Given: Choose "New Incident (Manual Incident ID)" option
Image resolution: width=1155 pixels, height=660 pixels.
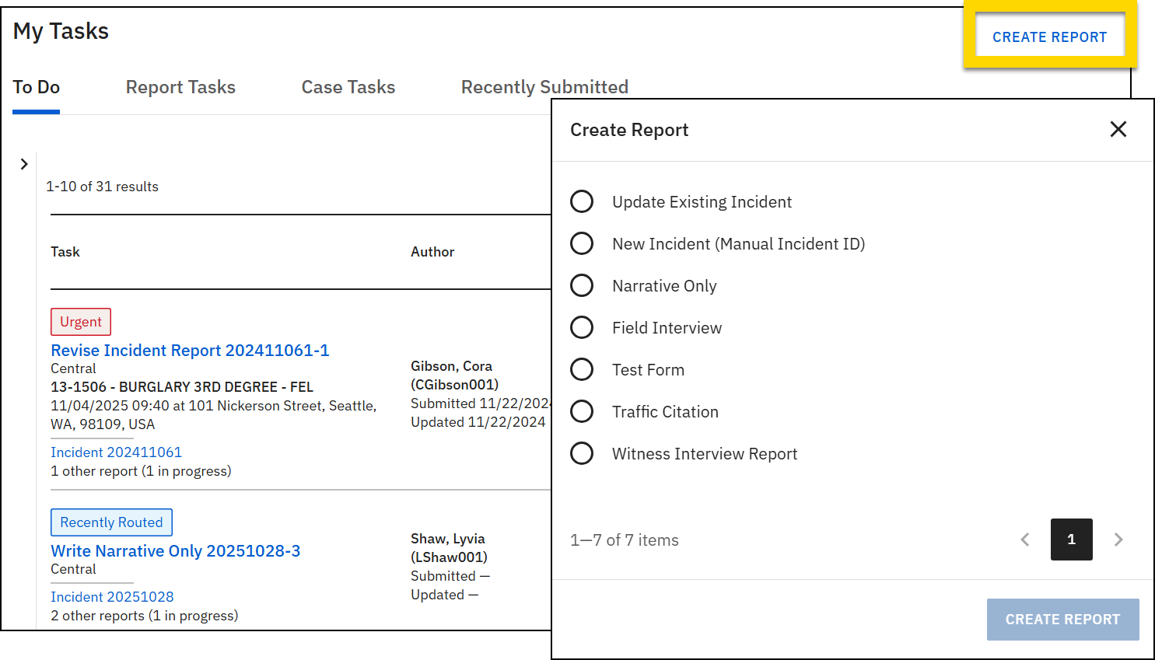Looking at the screenshot, I should (x=582, y=243).
